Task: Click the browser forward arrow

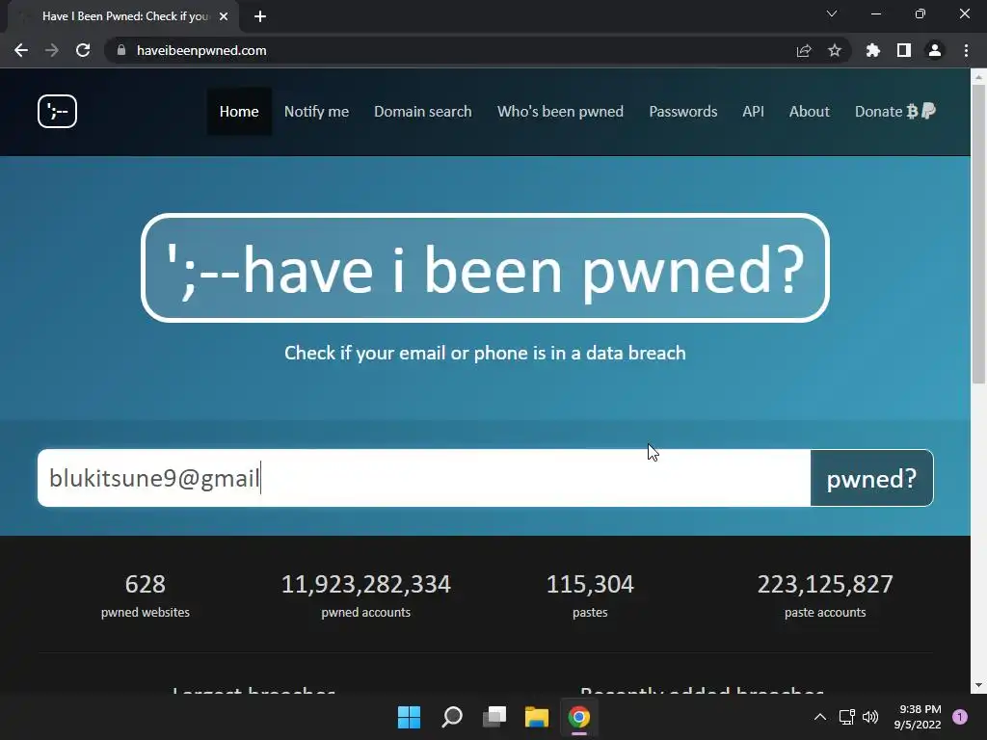Action: 52,50
